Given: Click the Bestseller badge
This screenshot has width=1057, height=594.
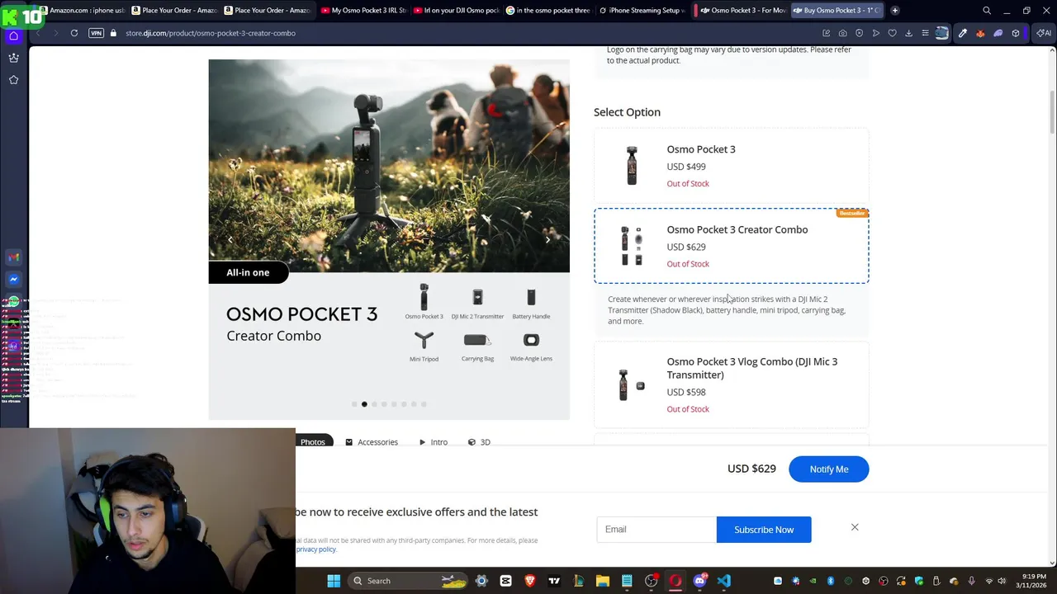Looking at the screenshot, I should click(x=852, y=213).
